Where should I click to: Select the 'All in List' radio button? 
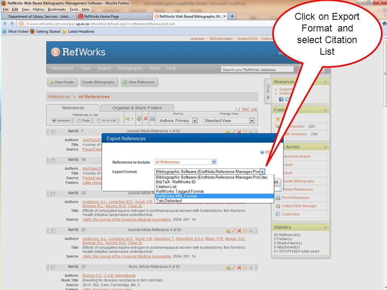coord(99,120)
